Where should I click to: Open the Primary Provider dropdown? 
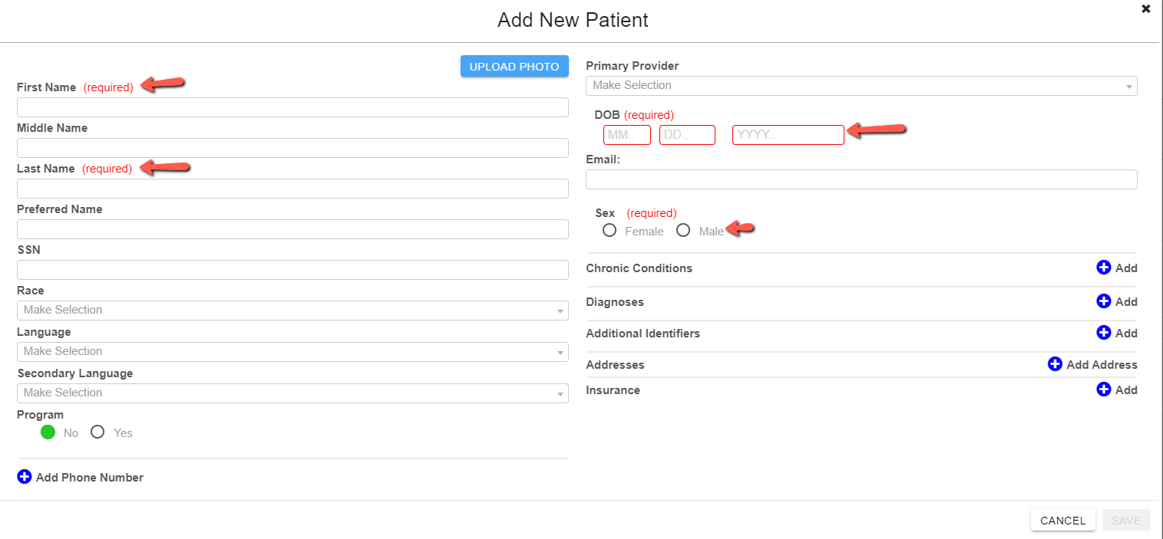point(861,86)
